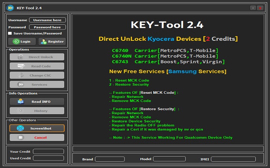
Task: Click 'Repair a Cert if it was damaged' line
Action: point(156,129)
